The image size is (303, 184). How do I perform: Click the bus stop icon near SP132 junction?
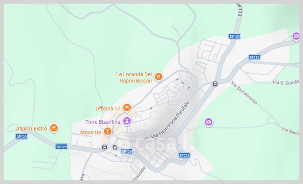[215, 84]
